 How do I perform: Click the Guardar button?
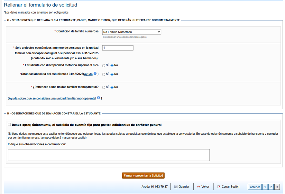pyautogui.click(x=181, y=187)
